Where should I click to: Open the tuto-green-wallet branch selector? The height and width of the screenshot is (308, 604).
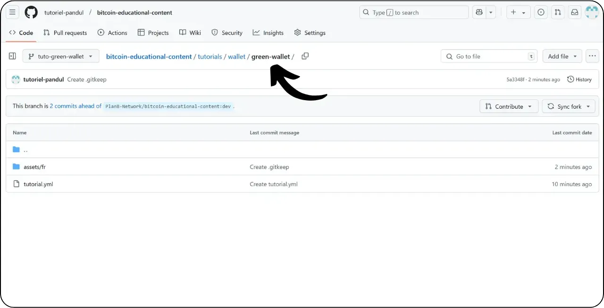pyautogui.click(x=60, y=56)
